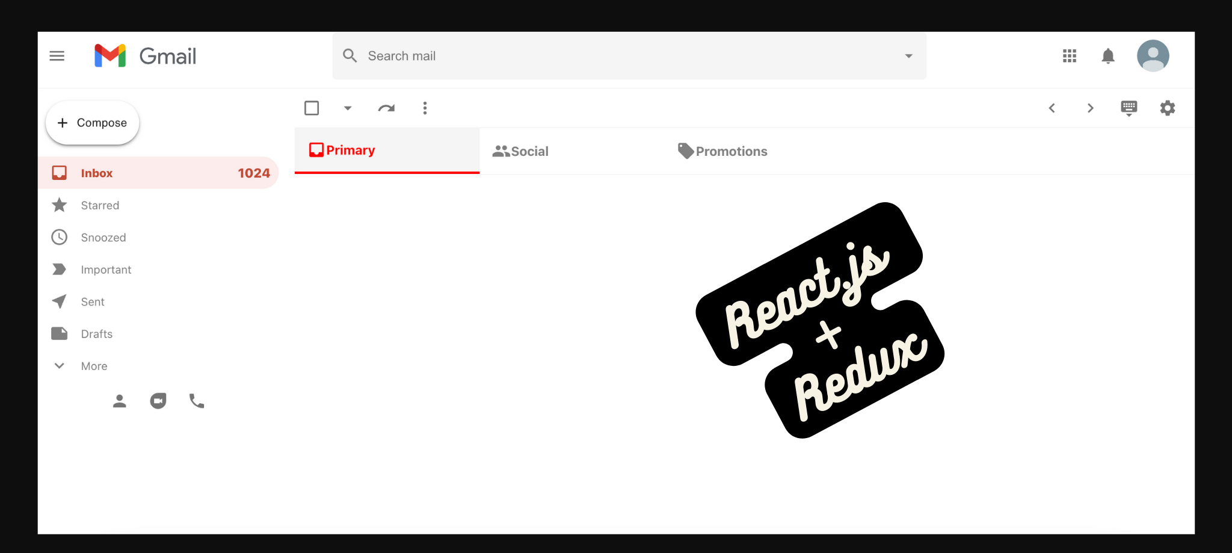1232x553 pixels.
Task: Expand the More labels section
Action: [x=93, y=365]
